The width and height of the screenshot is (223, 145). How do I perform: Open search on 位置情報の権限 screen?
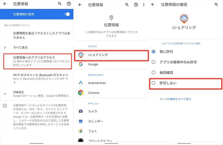click(216, 5)
